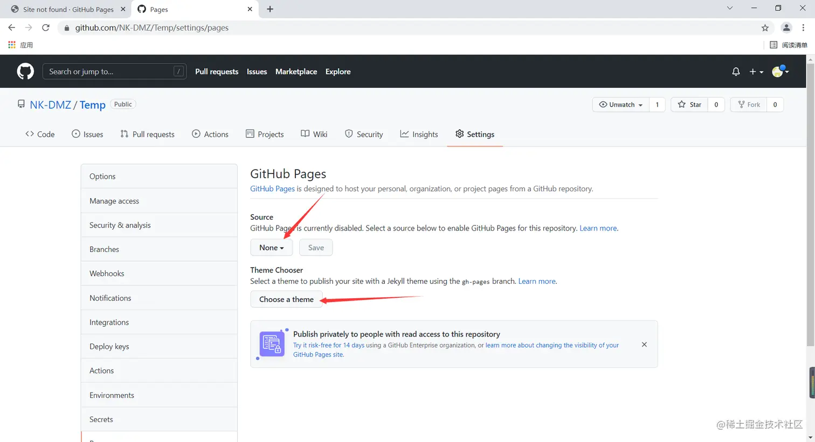
Task: Click the Save button for Source
Action: point(316,248)
